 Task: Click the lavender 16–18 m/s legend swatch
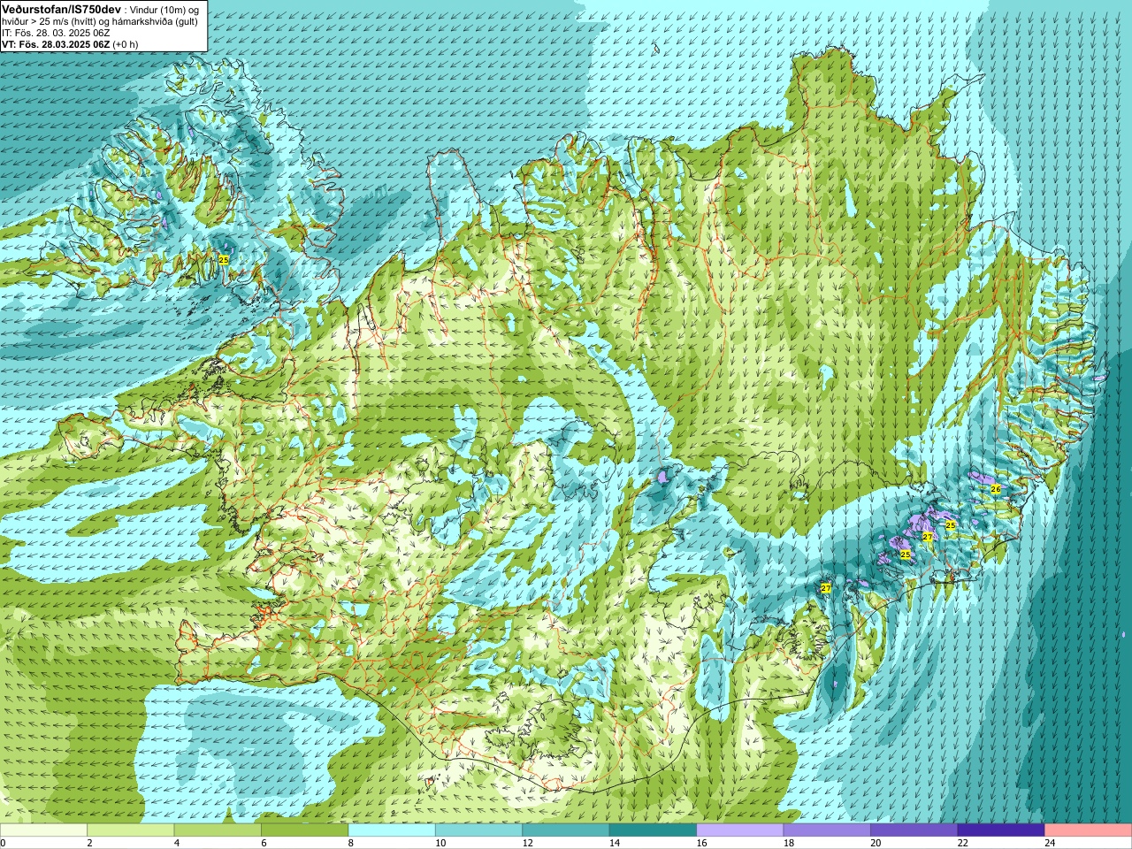coord(740,830)
